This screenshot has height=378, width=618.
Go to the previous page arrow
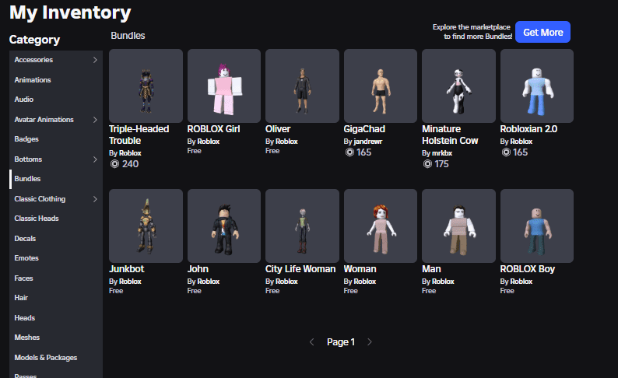pyautogui.click(x=312, y=342)
